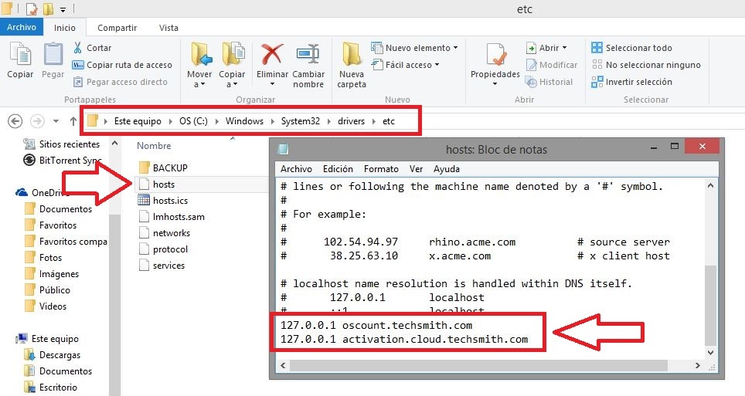
Task: Open Favoritos folder in sidebar
Action: point(51,225)
